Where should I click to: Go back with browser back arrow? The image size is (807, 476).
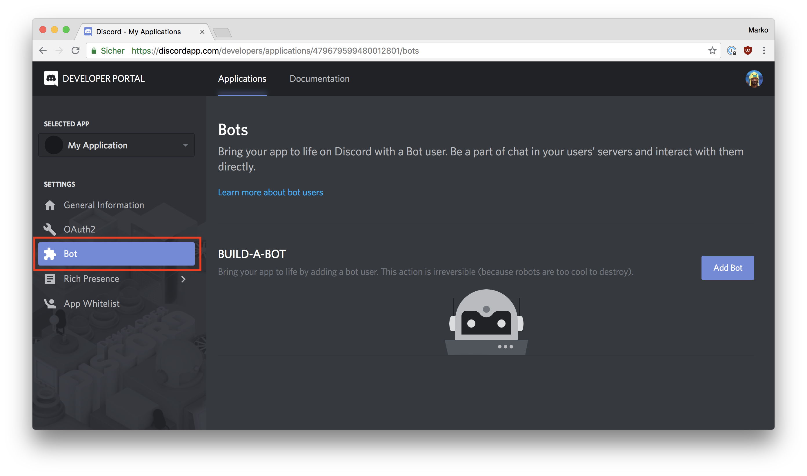pos(43,51)
